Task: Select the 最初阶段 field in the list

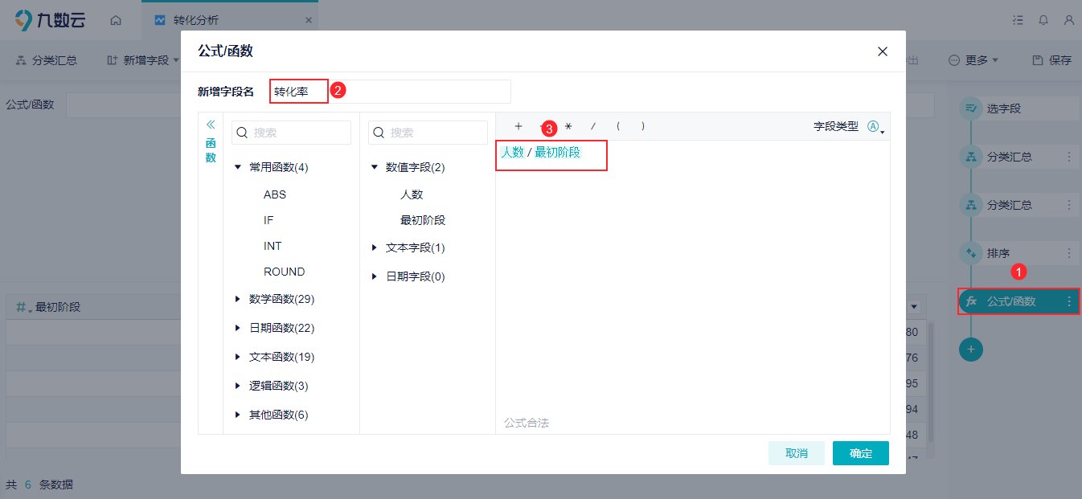Action: coord(423,220)
